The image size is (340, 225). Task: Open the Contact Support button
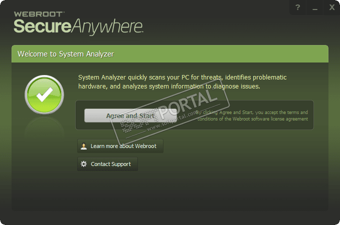pyautogui.click(x=107, y=164)
